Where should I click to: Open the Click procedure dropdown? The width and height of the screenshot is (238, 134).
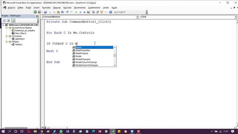tap(235, 17)
